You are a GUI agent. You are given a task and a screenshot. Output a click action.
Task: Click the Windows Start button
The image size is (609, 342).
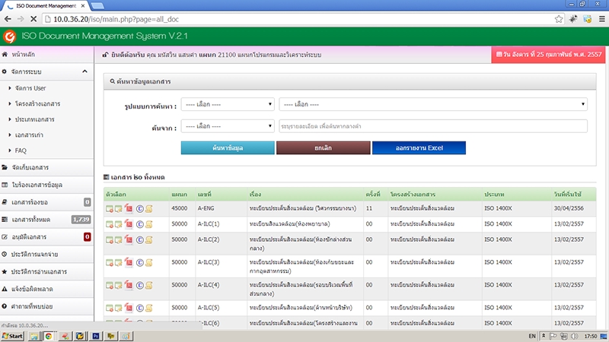pos(12,336)
